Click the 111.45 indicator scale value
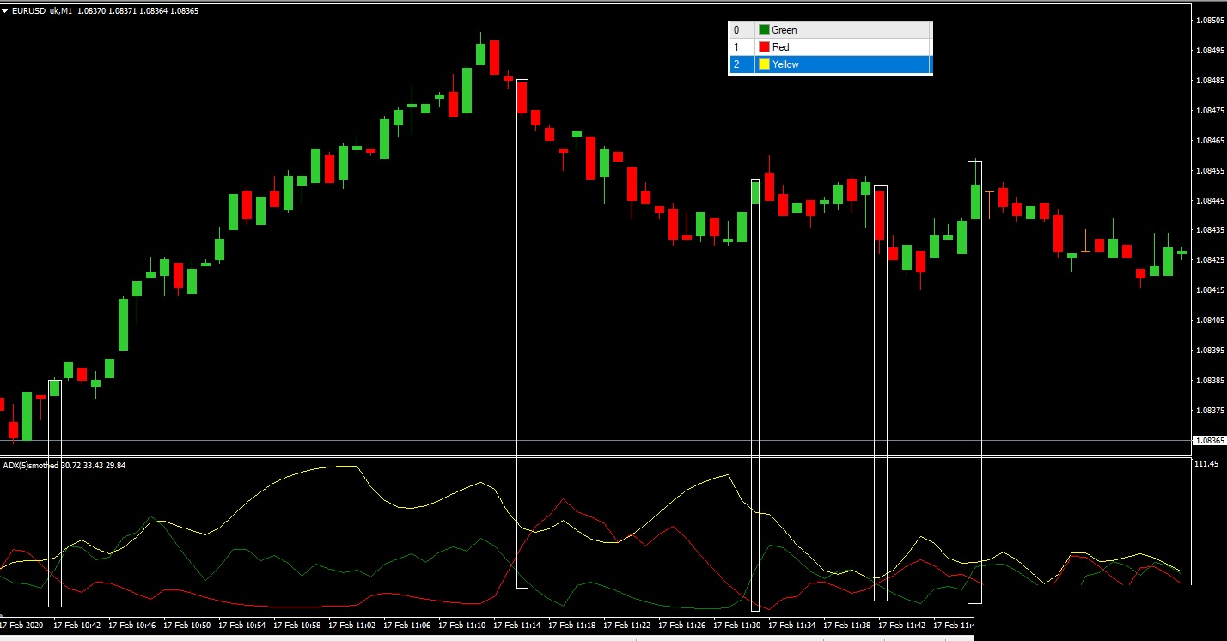Screen dimensions: 1227x641 pyautogui.click(x=1207, y=464)
